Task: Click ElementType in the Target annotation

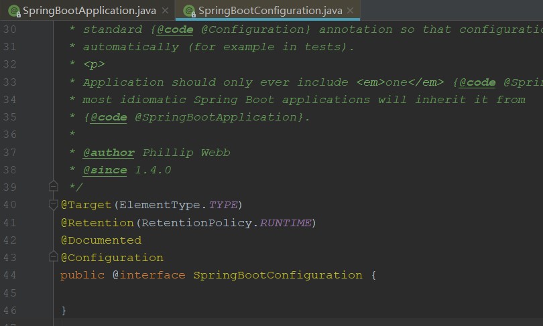Action: click(x=160, y=205)
